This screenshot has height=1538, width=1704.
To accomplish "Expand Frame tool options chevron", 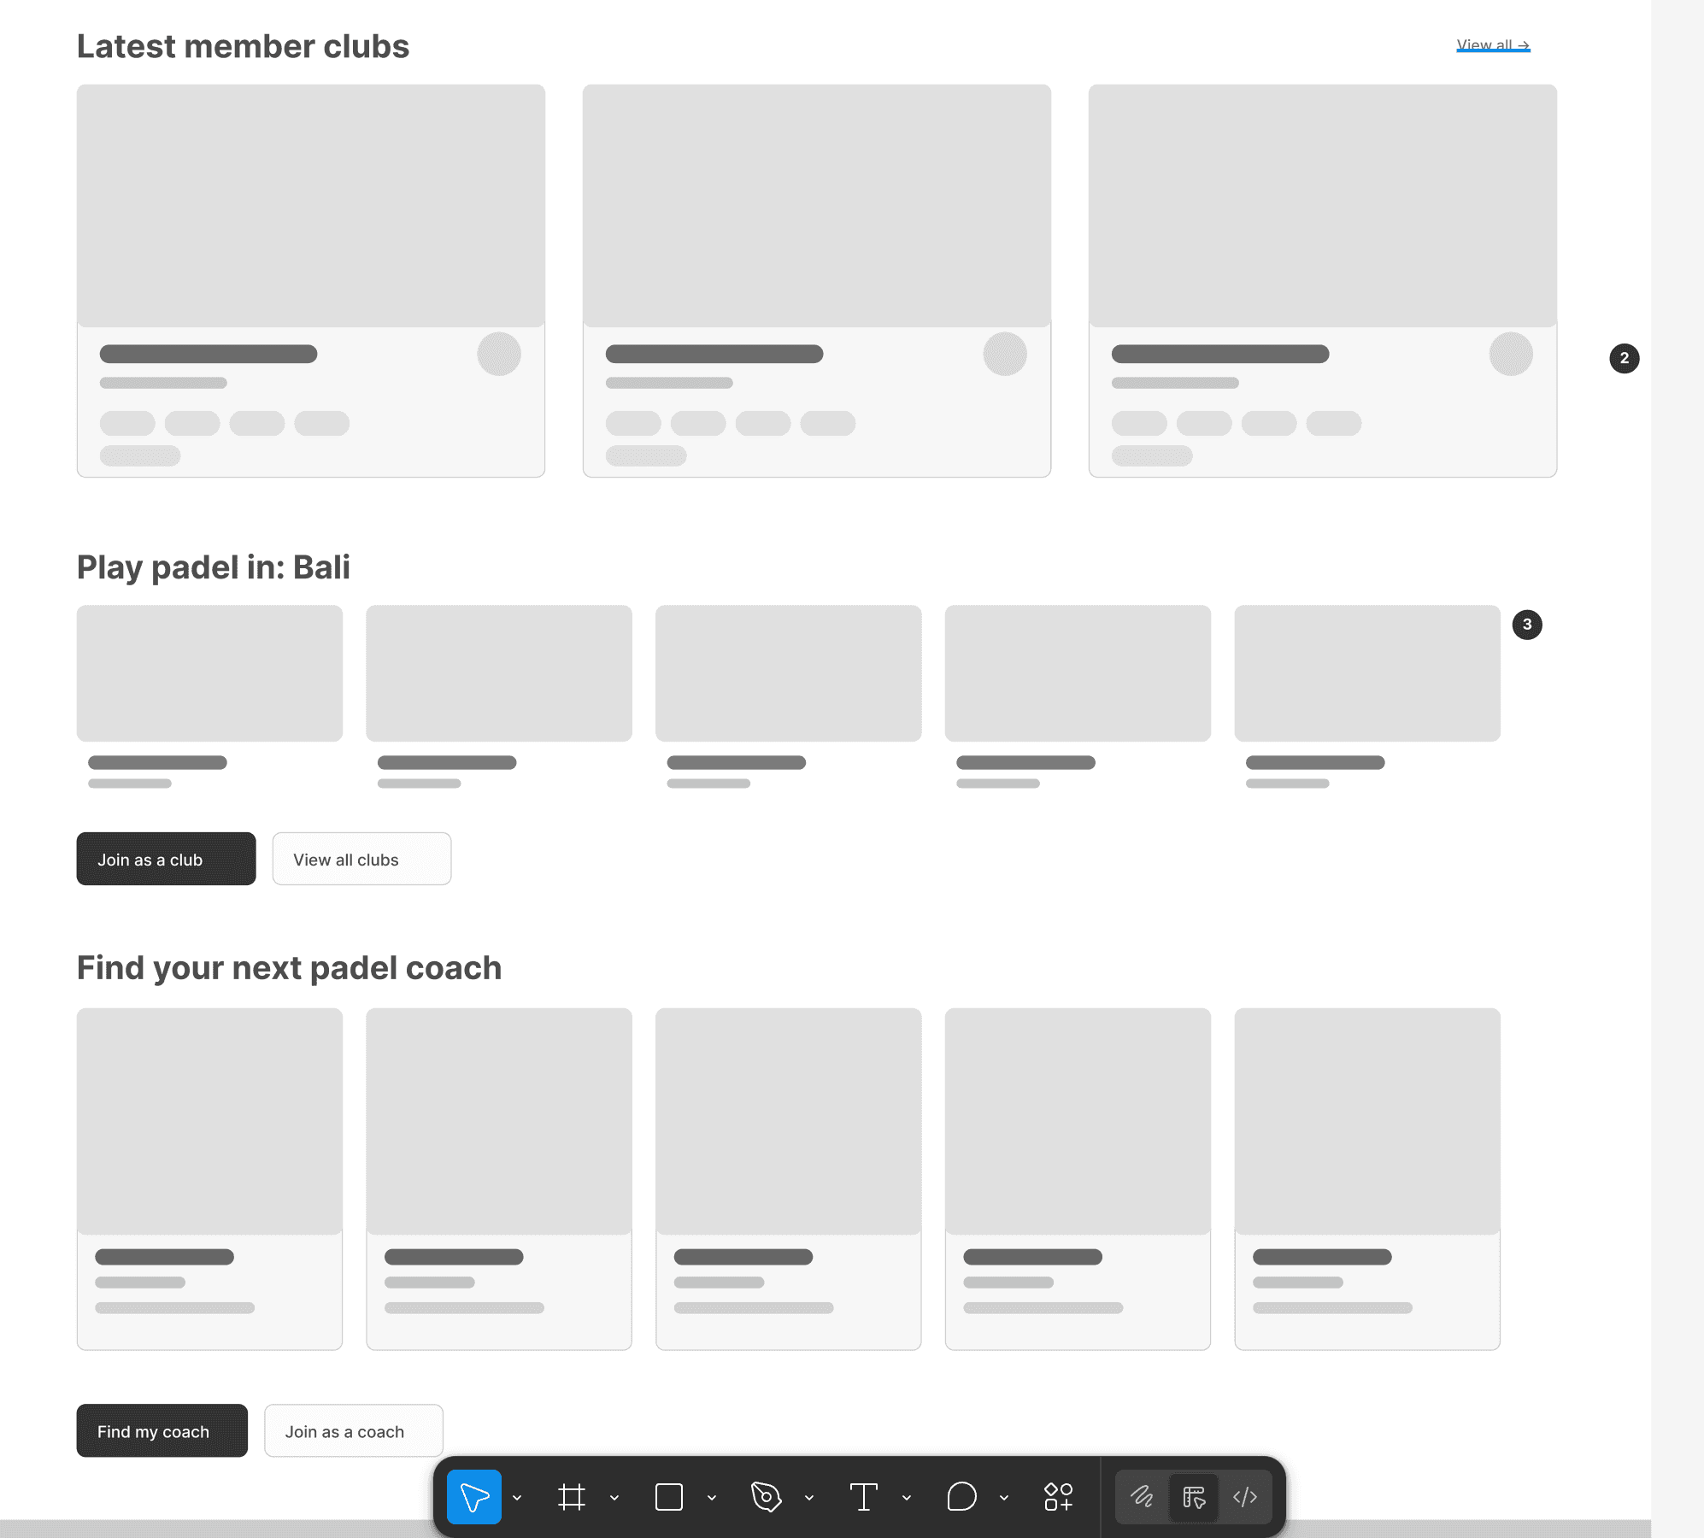I will coord(614,1498).
